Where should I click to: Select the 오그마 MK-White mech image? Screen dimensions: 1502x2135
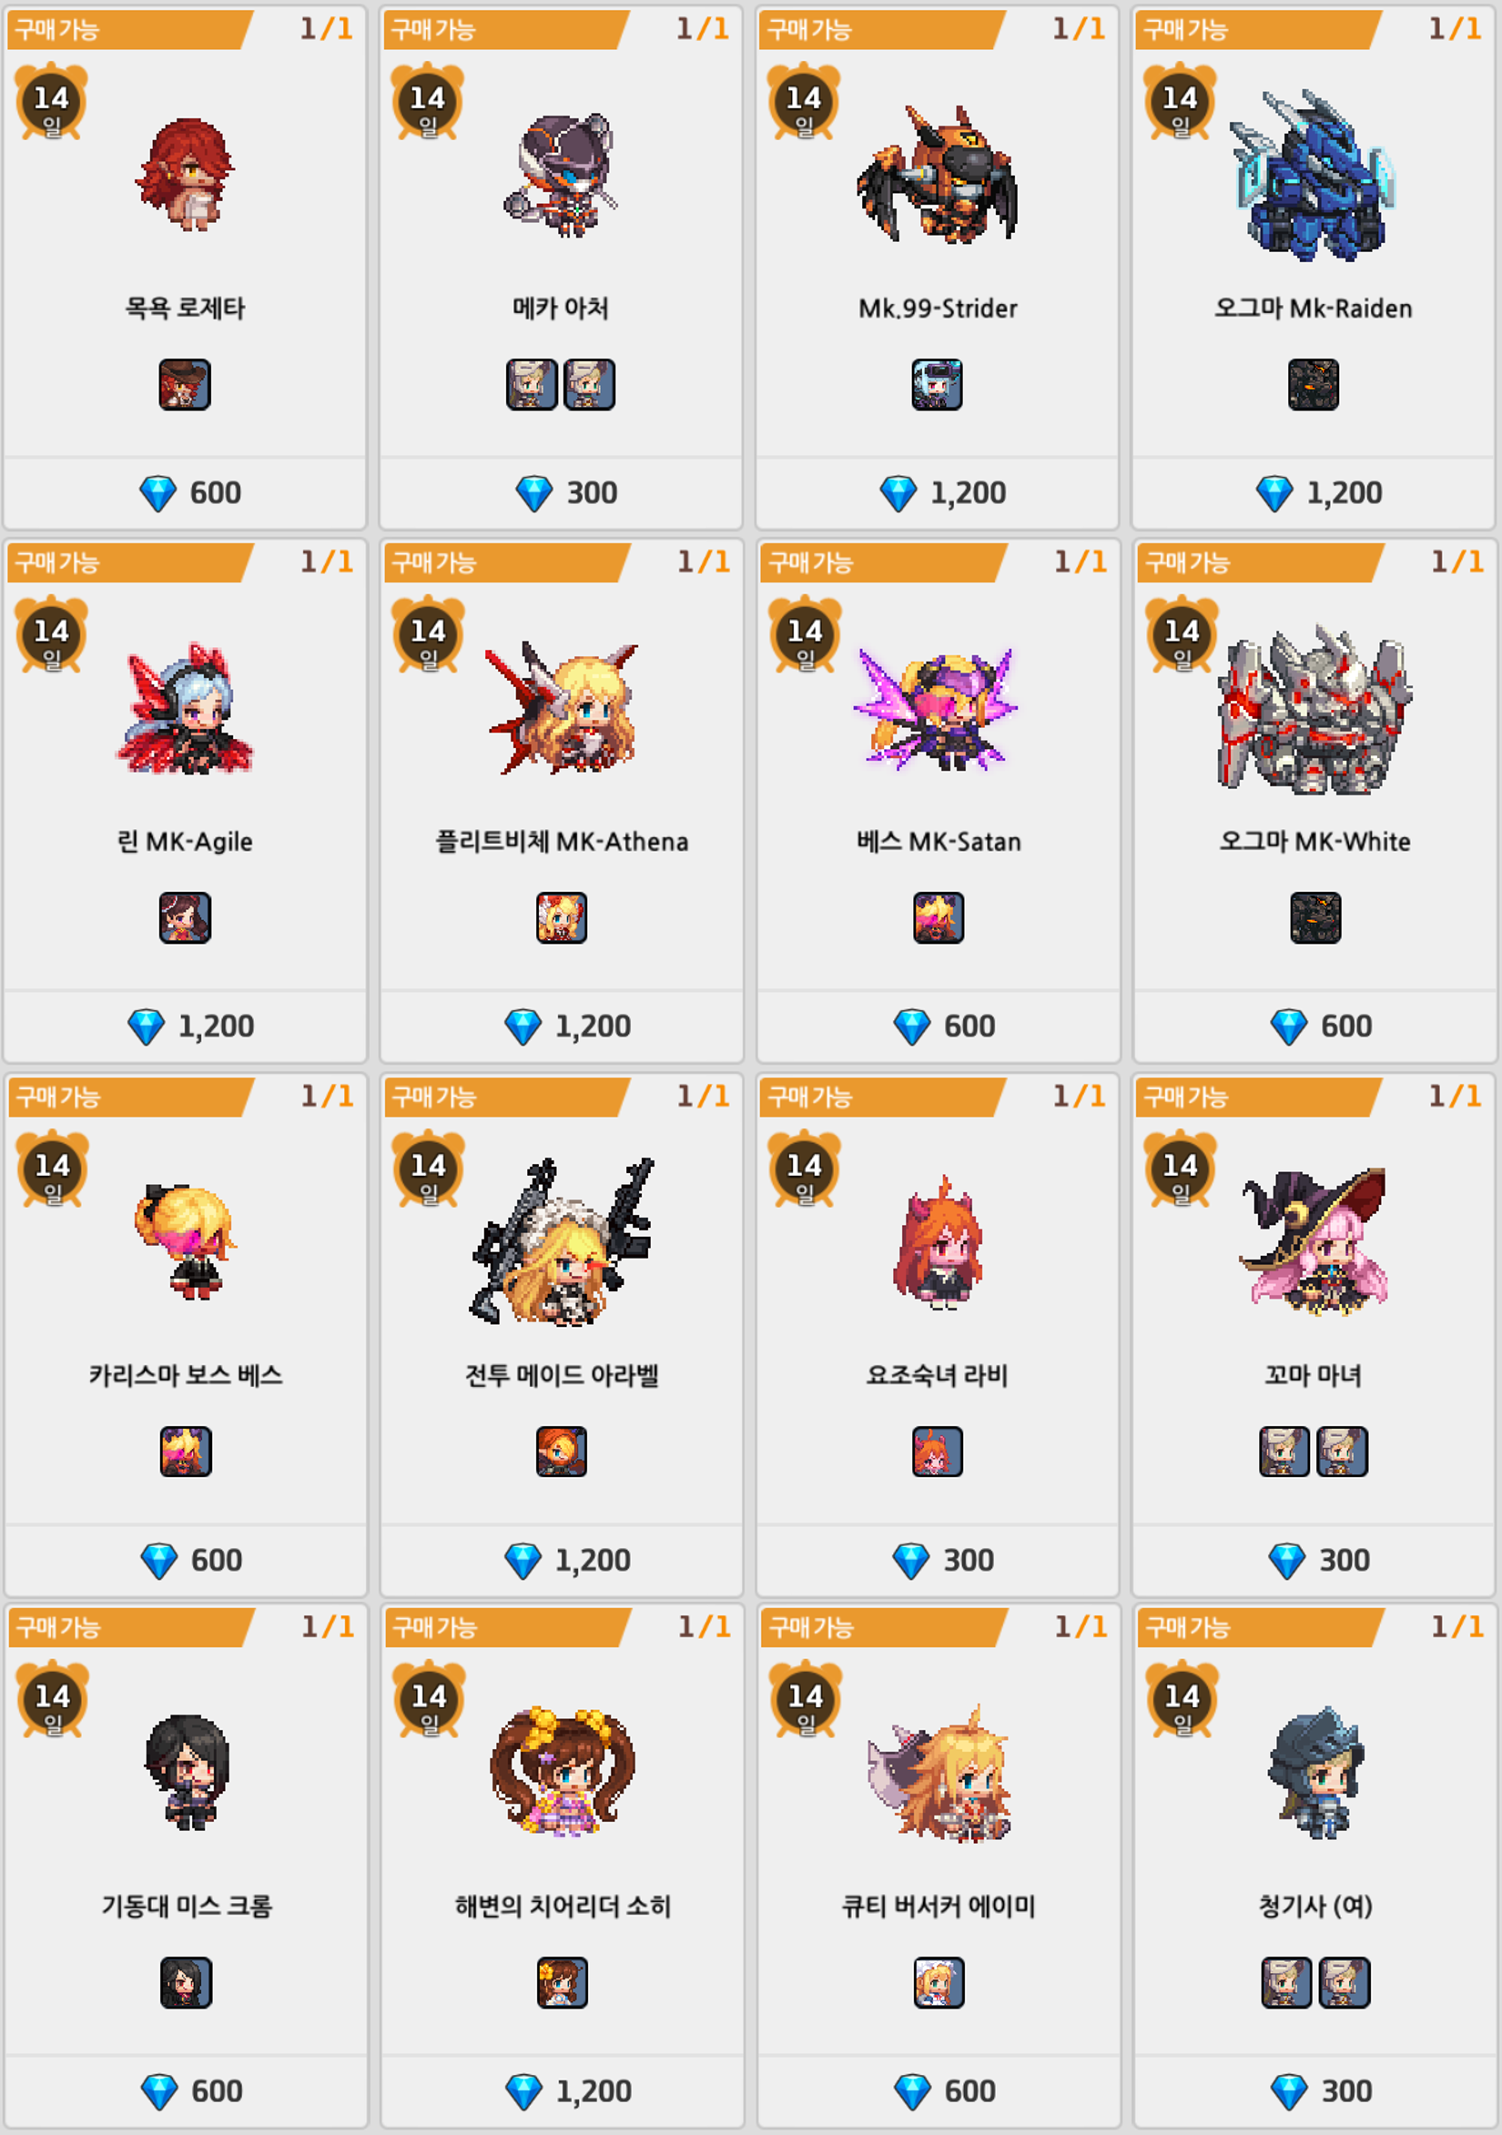[1315, 709]
